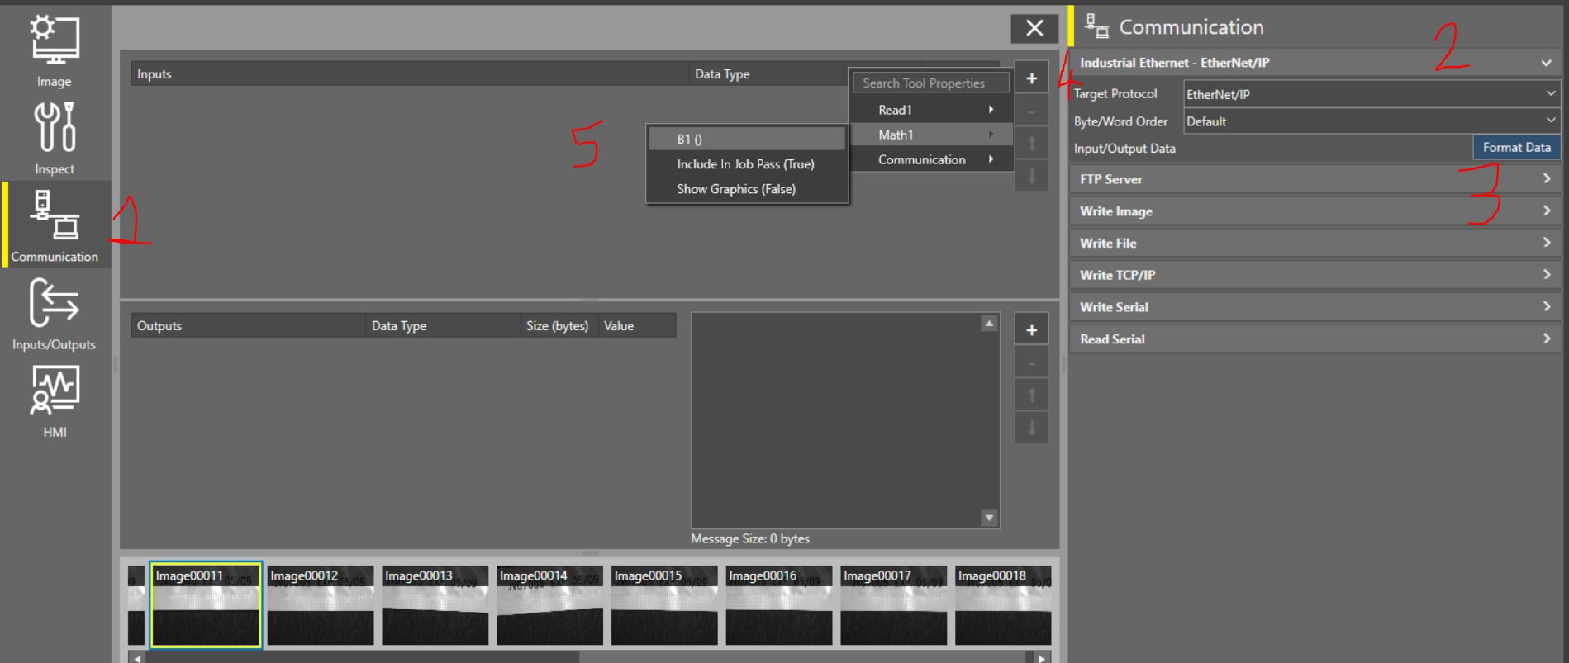Expand the Write TCP/IP section

point(1314,275)
